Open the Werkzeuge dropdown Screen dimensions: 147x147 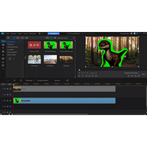[30, 80]
